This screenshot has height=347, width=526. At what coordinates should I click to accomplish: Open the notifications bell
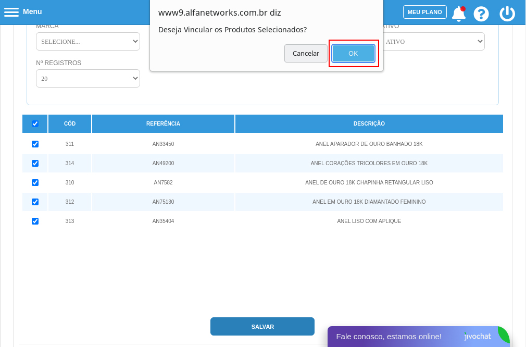point(458,14)
